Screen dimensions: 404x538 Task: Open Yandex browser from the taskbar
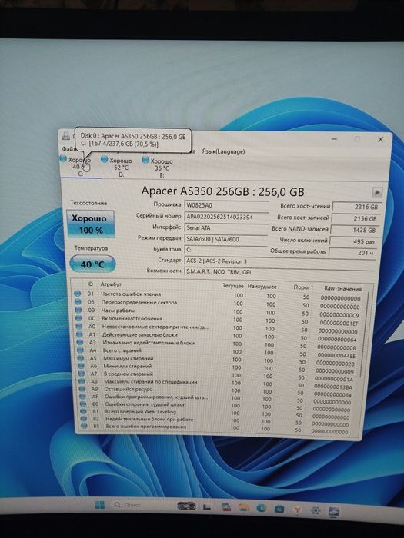(297, 510)
